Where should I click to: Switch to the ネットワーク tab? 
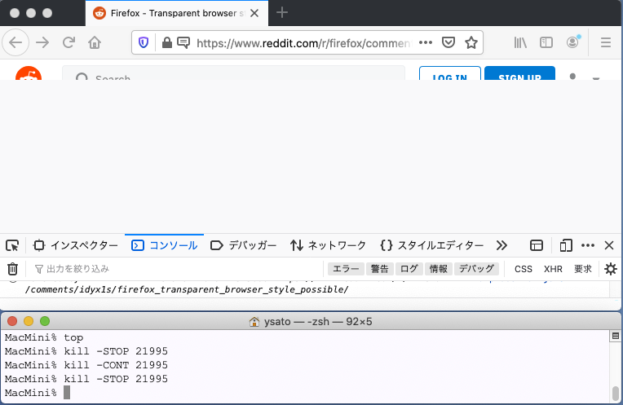(x=329, y=245)
